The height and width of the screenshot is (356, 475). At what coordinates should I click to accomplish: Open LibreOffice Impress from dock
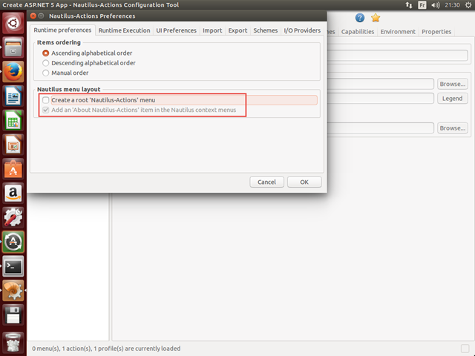point(13,145)
